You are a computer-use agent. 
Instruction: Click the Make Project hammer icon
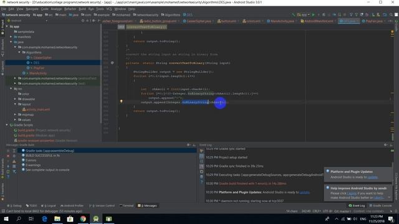pyautogui.click(x=293, y=15)
